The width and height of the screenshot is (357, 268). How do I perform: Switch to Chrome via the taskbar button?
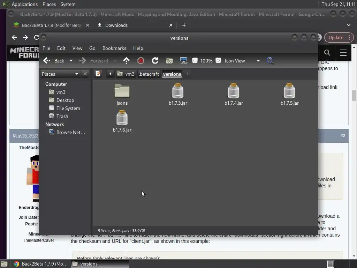click(x=41, y=264)
